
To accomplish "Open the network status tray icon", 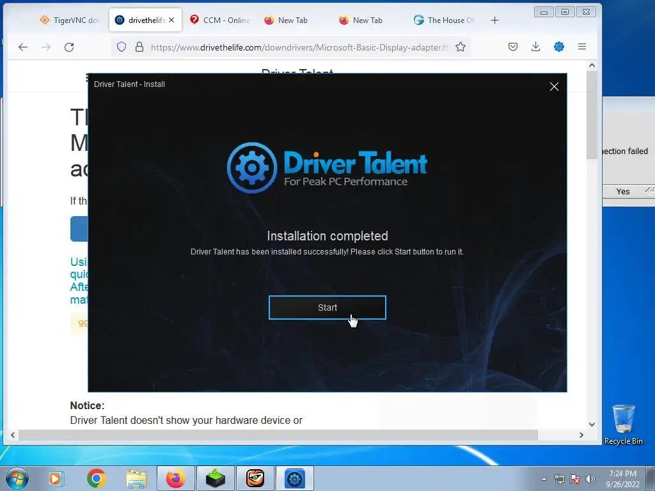I will click(559, 479).
